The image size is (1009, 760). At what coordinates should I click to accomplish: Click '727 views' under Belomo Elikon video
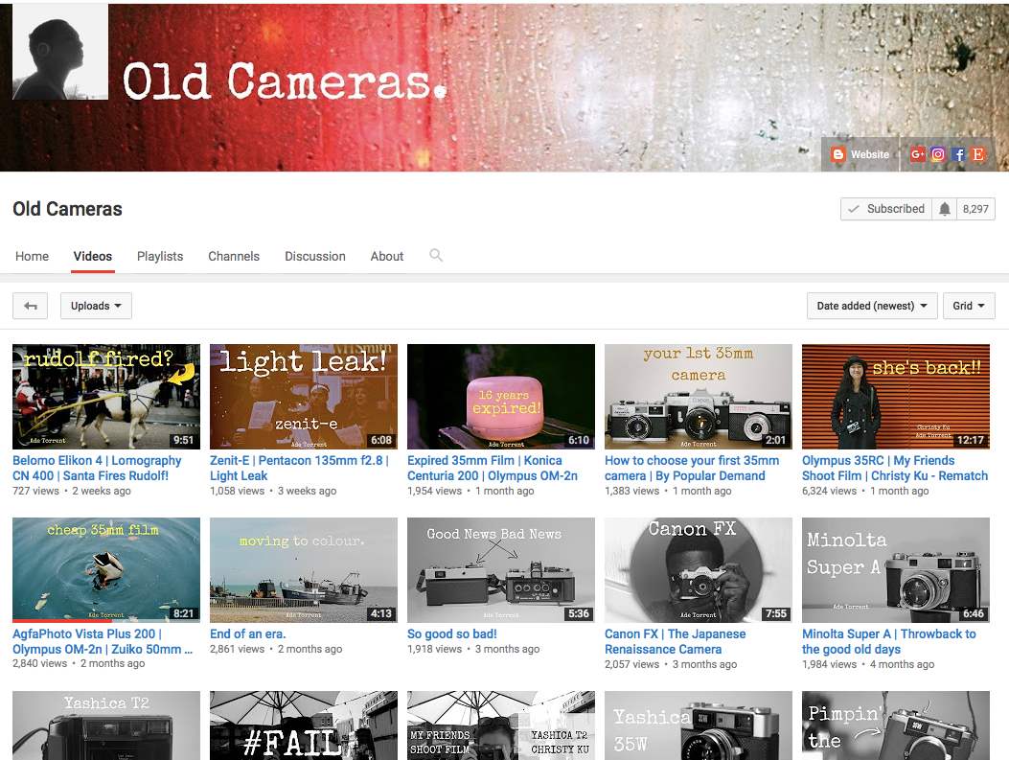[x=36, y=491]
